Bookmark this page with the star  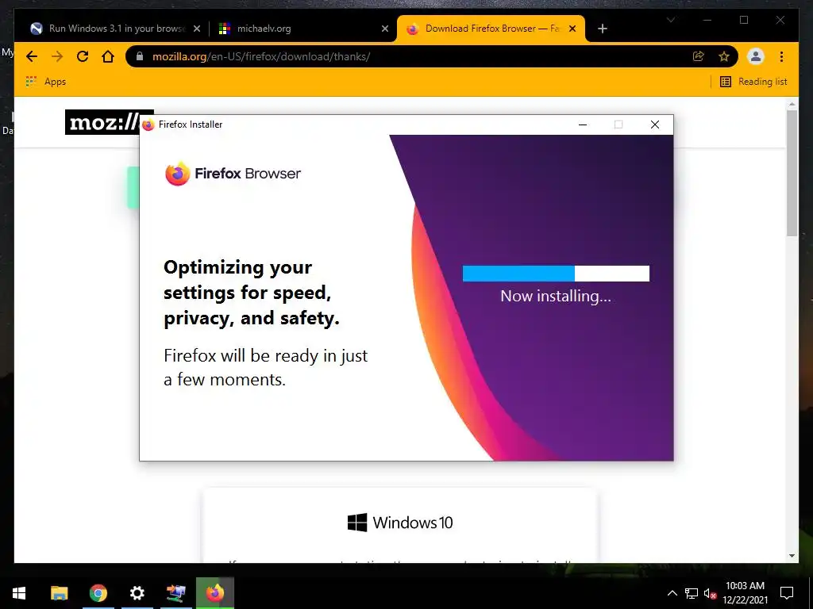724,56
